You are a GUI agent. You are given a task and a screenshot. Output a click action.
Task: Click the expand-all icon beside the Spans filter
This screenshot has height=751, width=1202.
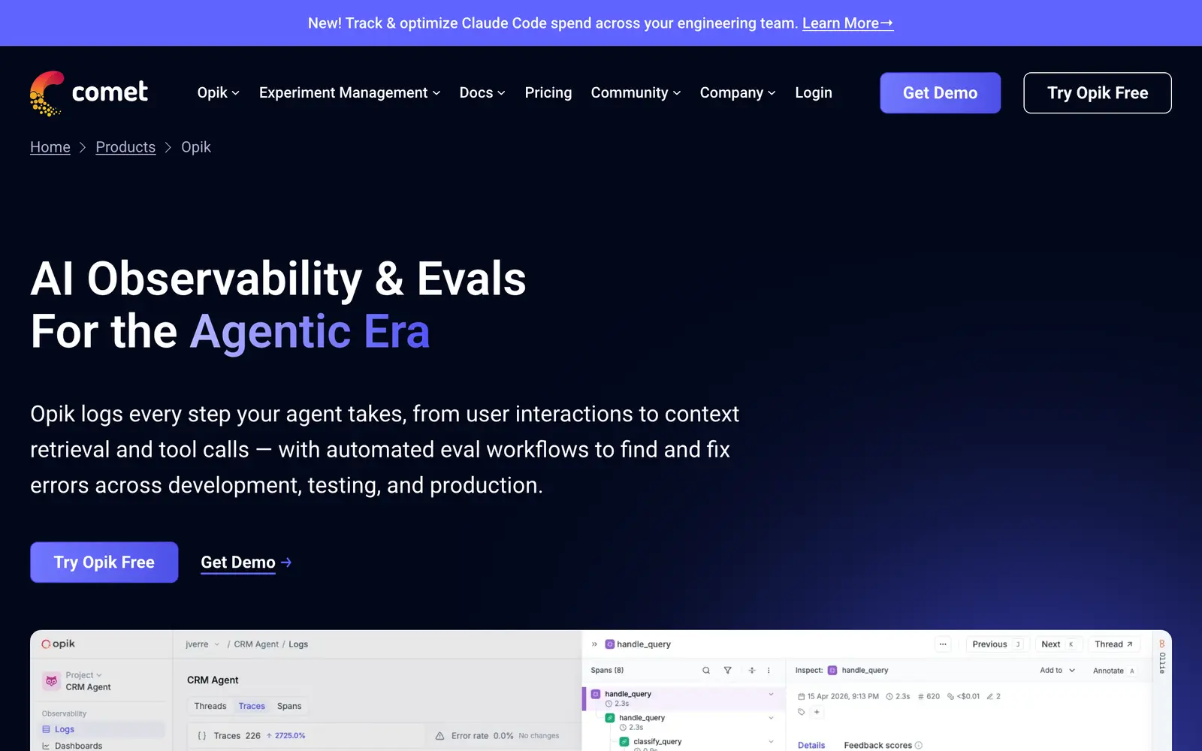751,670
